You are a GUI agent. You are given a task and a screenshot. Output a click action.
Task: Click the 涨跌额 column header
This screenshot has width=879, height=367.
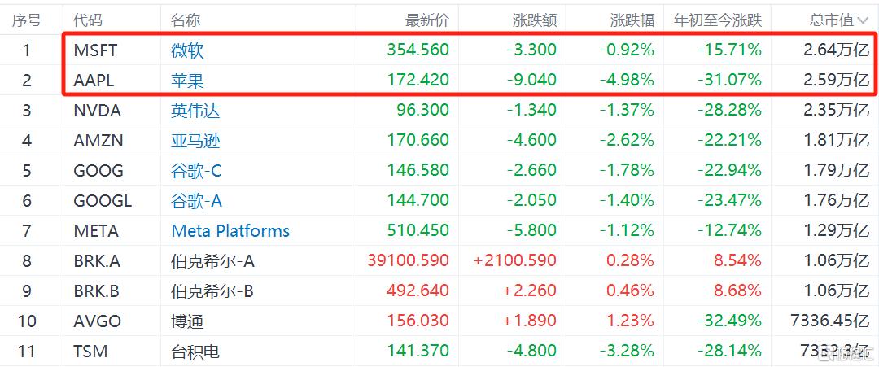click(535, 20)
